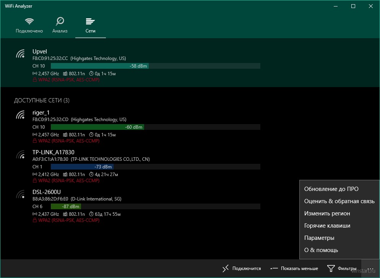Click the DSL-2600U frequency antenna icon
This screenshot has width=380, height=278.
(35, 214)
